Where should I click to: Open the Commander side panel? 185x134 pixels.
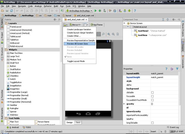click(x=183, y=62)
